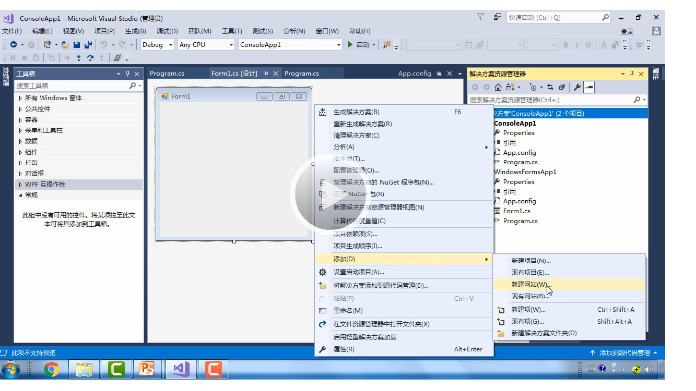Viewport: 696px width, 391px height.
Task: Click the Save floppy disk icon
Action: 77,45
